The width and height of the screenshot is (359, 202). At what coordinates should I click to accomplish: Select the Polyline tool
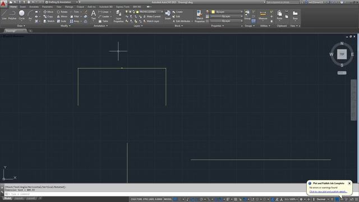[12, 15]
